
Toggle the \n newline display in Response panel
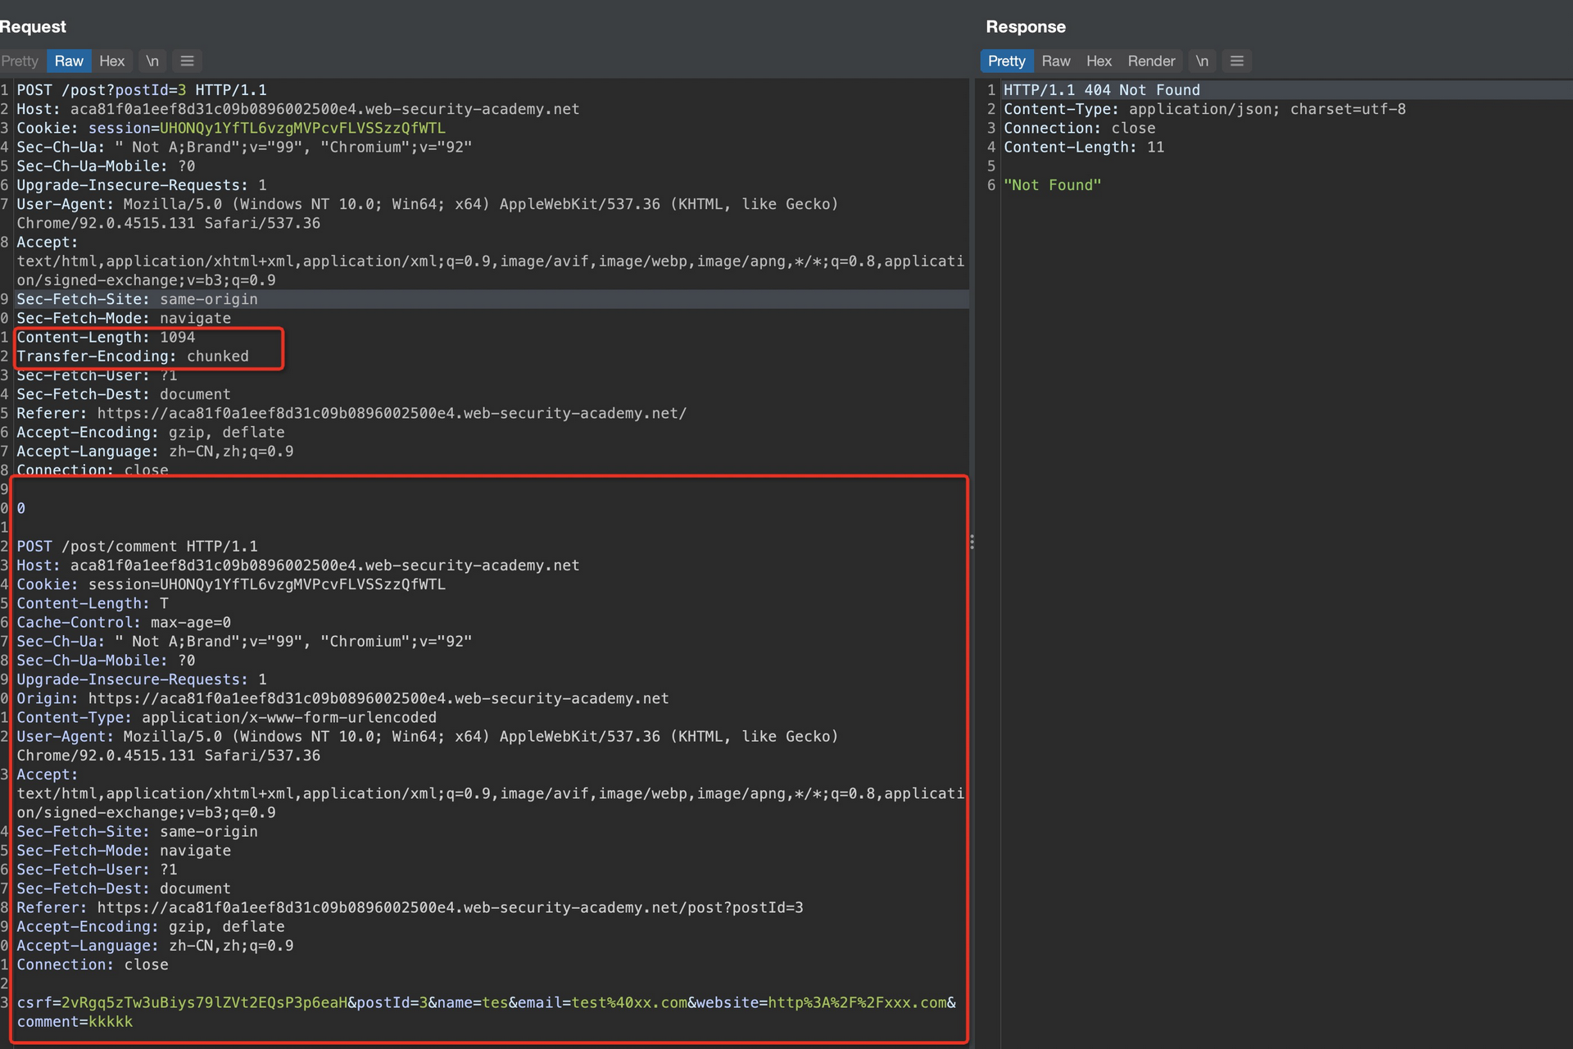click(x=1202, y=61)
